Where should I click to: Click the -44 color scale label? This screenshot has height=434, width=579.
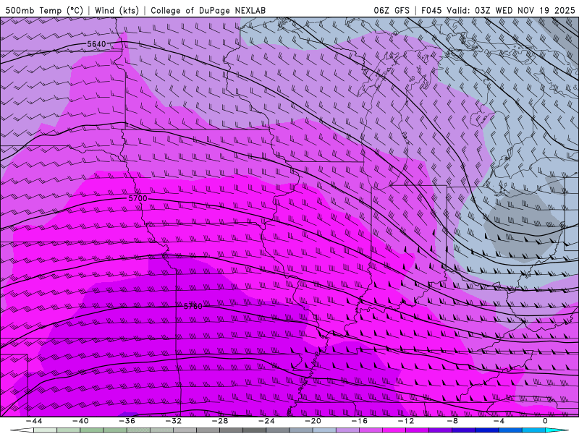pyautogui.click(x=34, y=421)
